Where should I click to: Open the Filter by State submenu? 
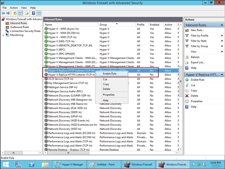[222, 41]
